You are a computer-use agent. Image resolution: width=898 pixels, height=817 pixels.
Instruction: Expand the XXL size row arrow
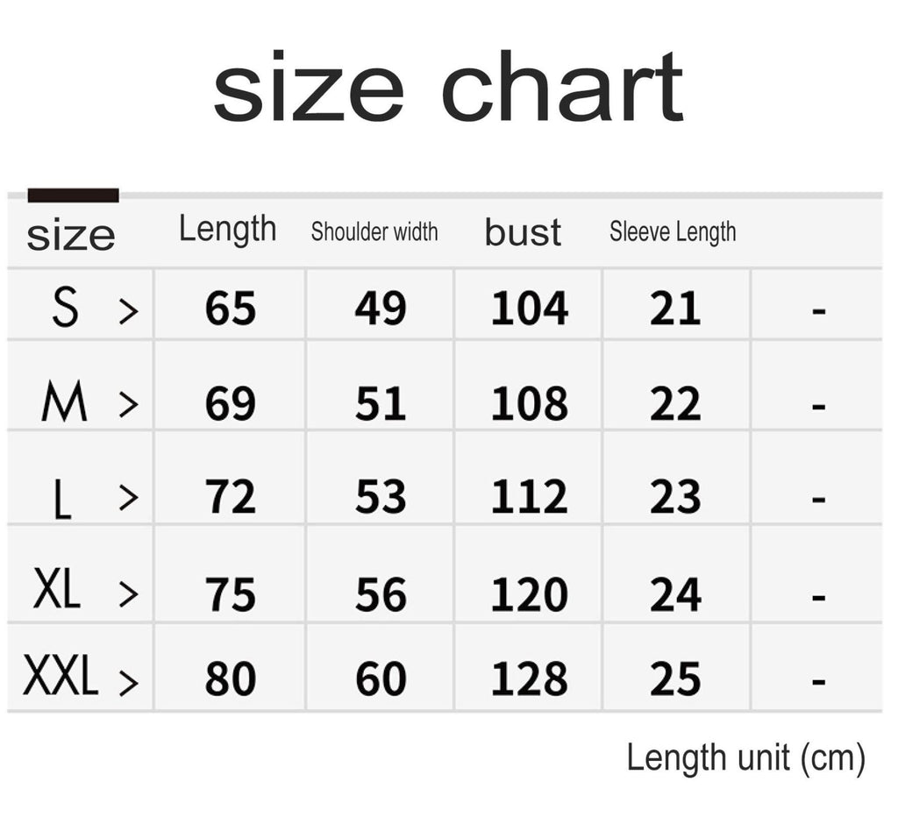[x=129, y=681]
